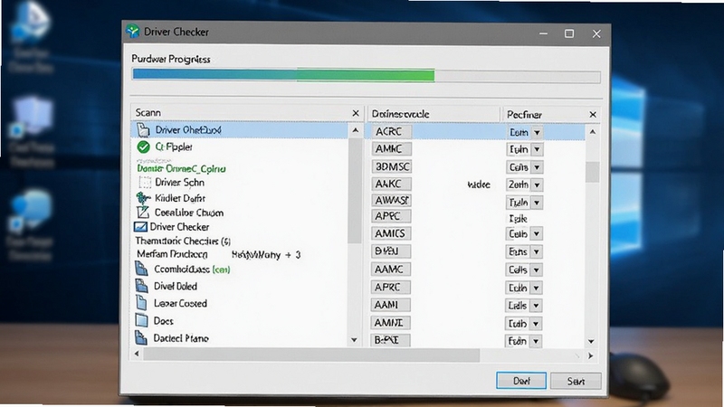The width and height of the screenshot is (724, 407).
Task: Select the Driver OheEuxd row
Action: coord(240,130)
